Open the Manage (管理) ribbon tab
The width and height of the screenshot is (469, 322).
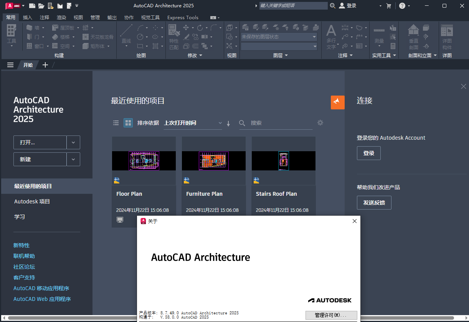(x=95, y=17)
